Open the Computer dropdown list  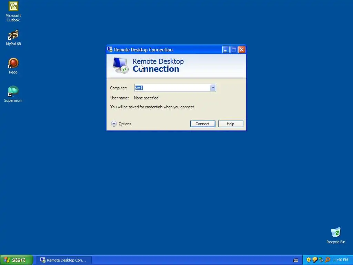click(213, 88)
